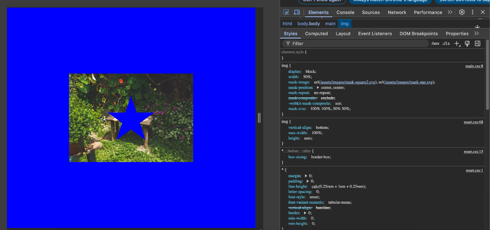This screenshot has width=490, height=230.
Task: Click the -webkit-mask-composite xor value
Action: pos(338,103)
